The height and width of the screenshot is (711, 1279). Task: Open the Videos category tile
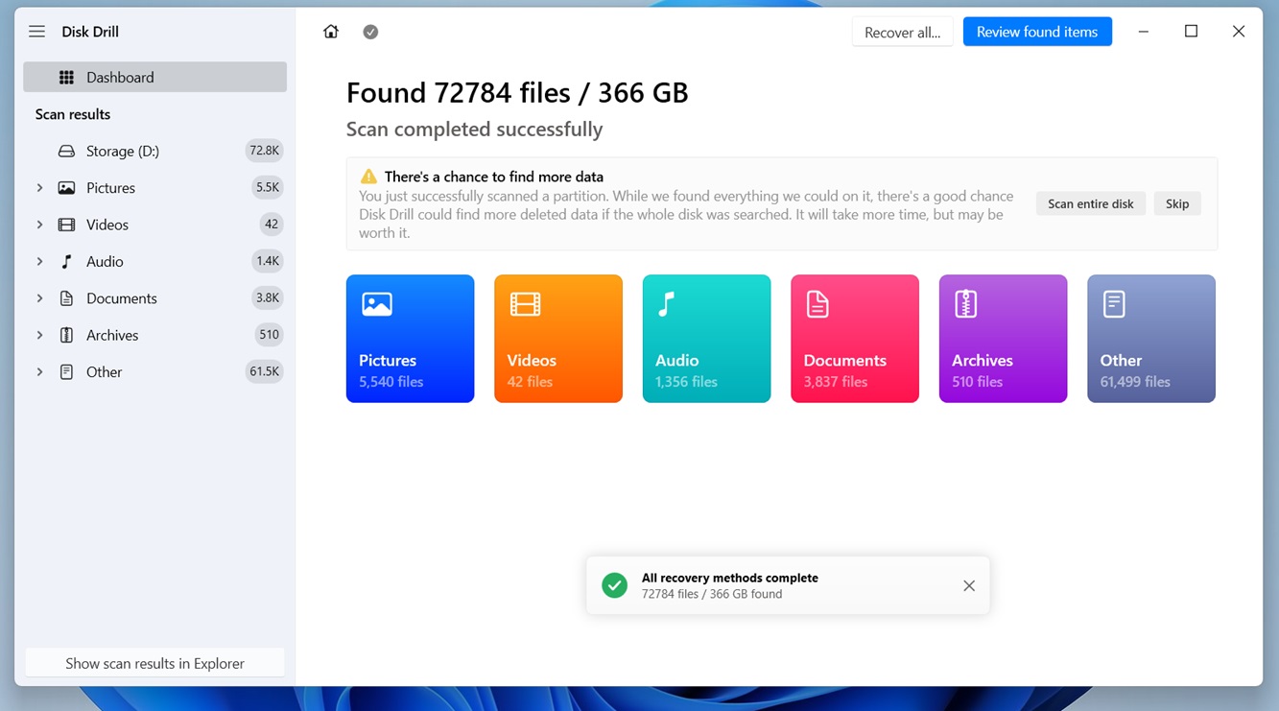[x=557, y=339]
